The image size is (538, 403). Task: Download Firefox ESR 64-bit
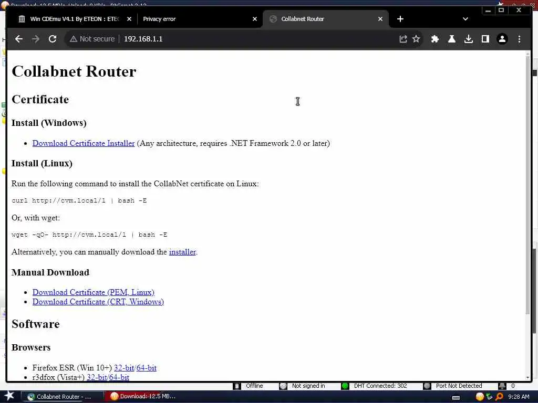[147, 368]
